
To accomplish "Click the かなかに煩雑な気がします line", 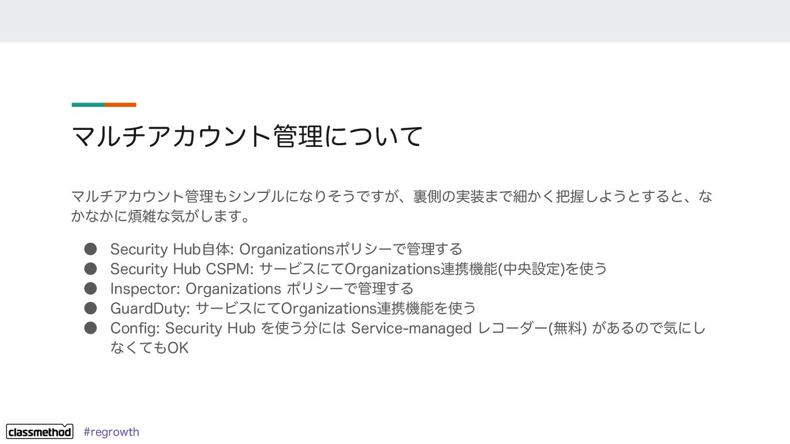I will click(x=161, y=217).
